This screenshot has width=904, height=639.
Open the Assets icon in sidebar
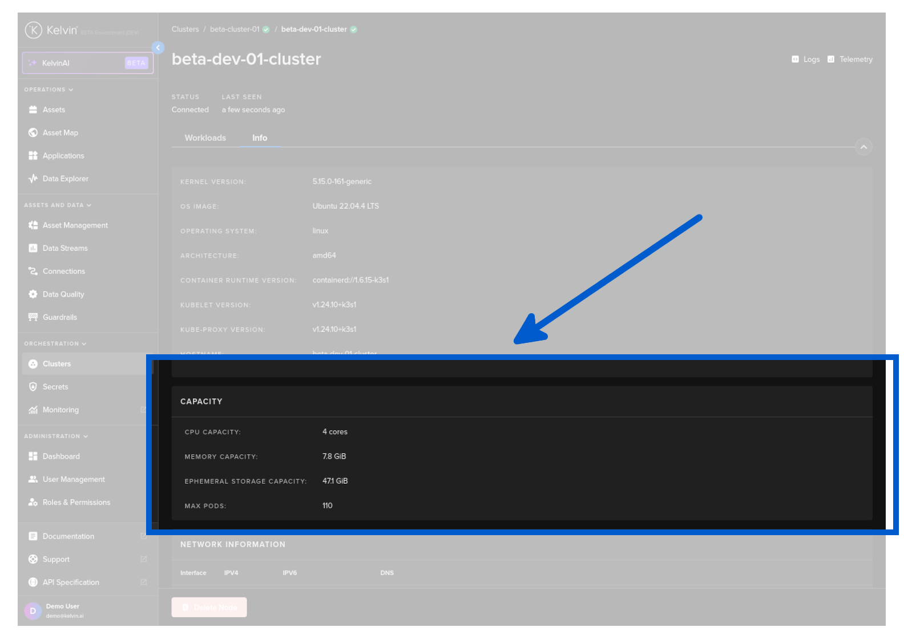33,110
